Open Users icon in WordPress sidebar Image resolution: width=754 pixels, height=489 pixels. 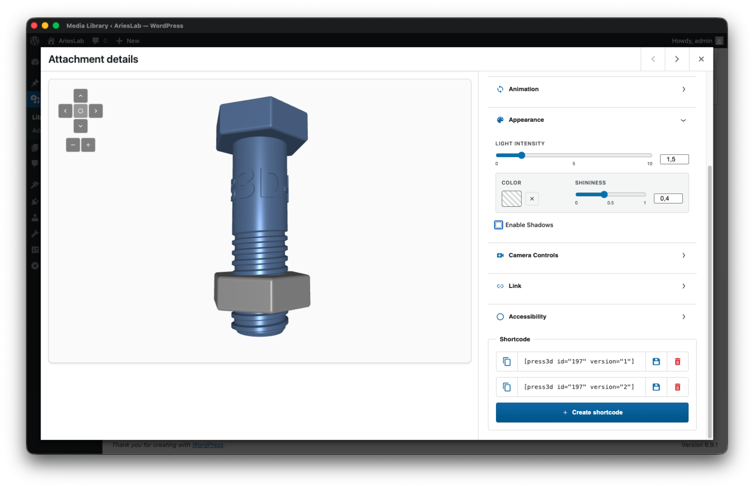(x=35, y=218)
